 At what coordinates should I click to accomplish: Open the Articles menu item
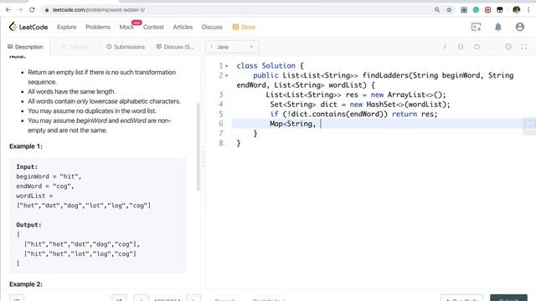click(183, 27)
